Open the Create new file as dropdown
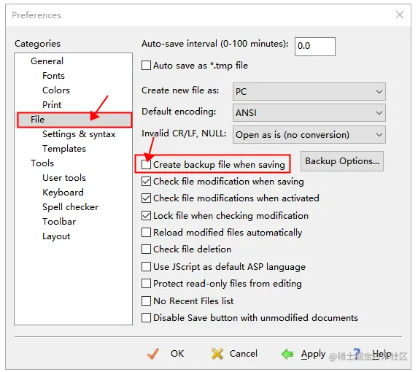The height and width of the screenshot is (372, 418). (309, 91)
